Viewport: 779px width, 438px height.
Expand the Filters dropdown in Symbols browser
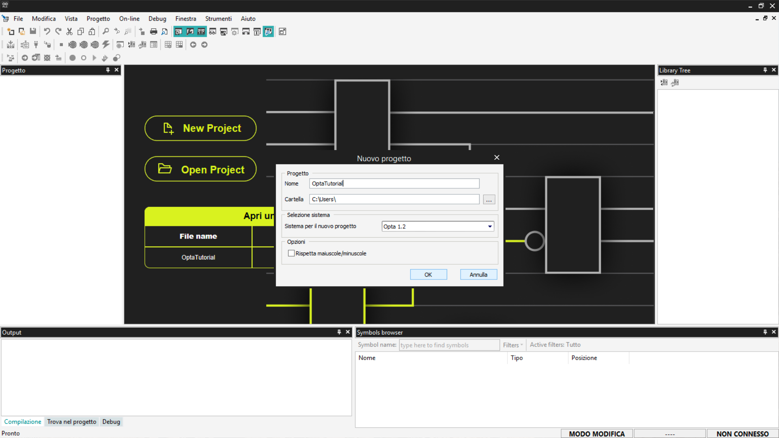pos(513,345)
